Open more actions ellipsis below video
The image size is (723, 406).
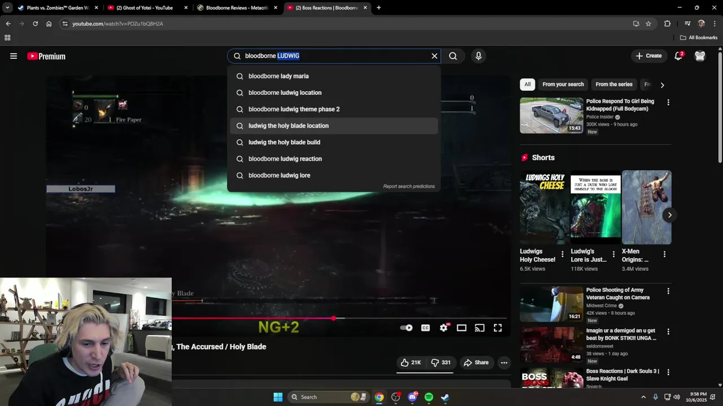[x=504, y=363]
